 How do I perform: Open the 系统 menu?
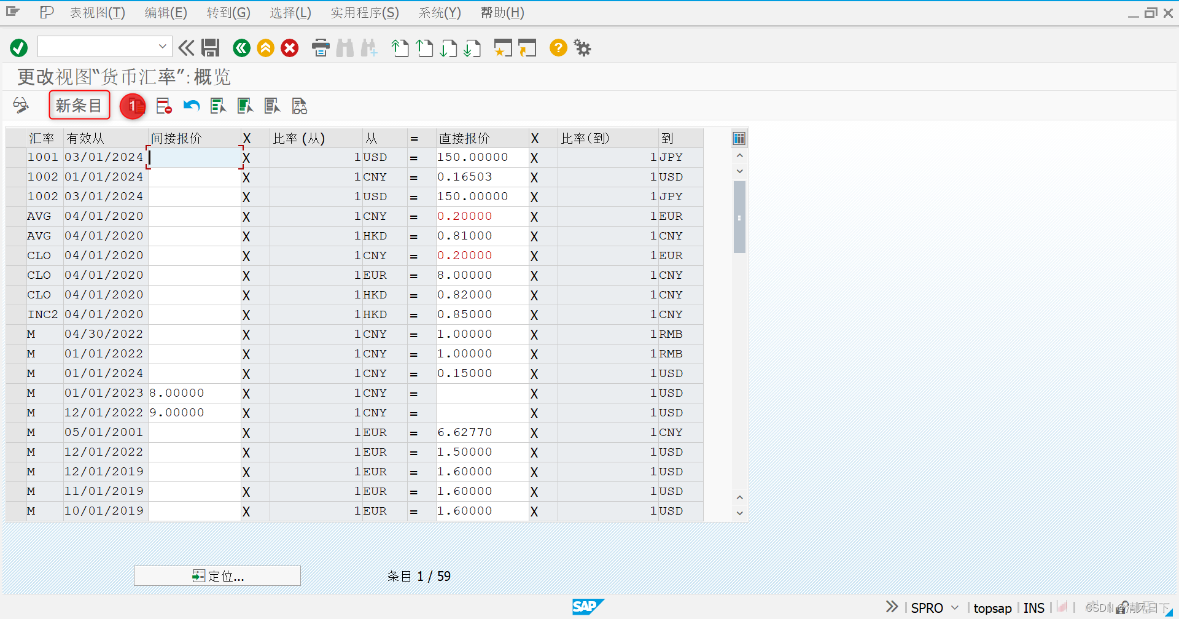[x=438, y=12]
